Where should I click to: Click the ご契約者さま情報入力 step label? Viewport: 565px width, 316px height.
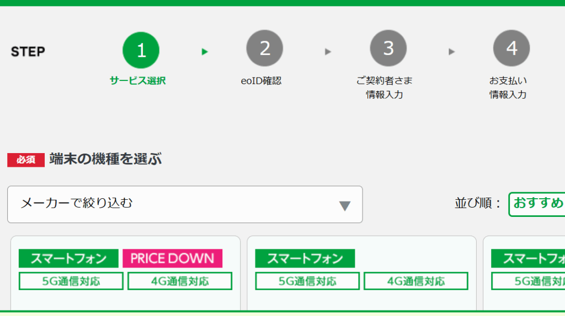(385, 88)
